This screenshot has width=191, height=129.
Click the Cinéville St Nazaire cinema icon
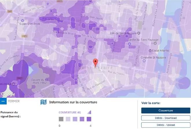[144, 61]
